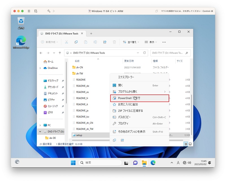Click the Paste icon in Explorer toolbar
226x182 pixels.
(86, 42)
